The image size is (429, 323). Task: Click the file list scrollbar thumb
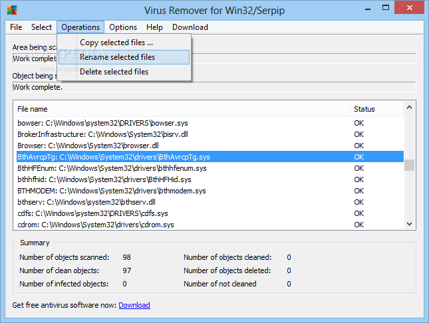tap(409, 165)
